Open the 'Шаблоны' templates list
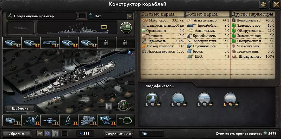 coord(21,108)
